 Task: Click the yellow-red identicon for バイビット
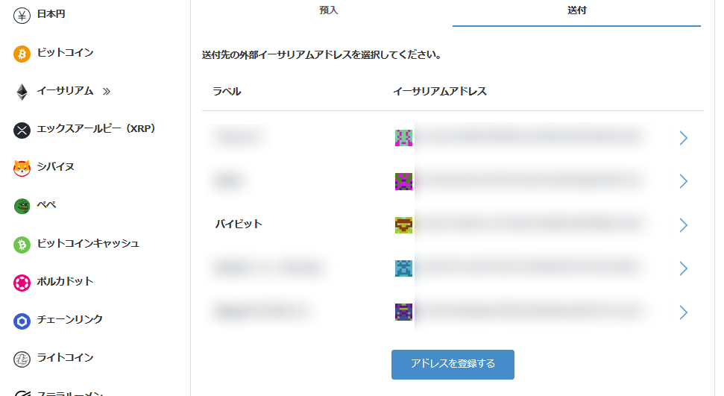pyautogui.click(x=403, y=225)
